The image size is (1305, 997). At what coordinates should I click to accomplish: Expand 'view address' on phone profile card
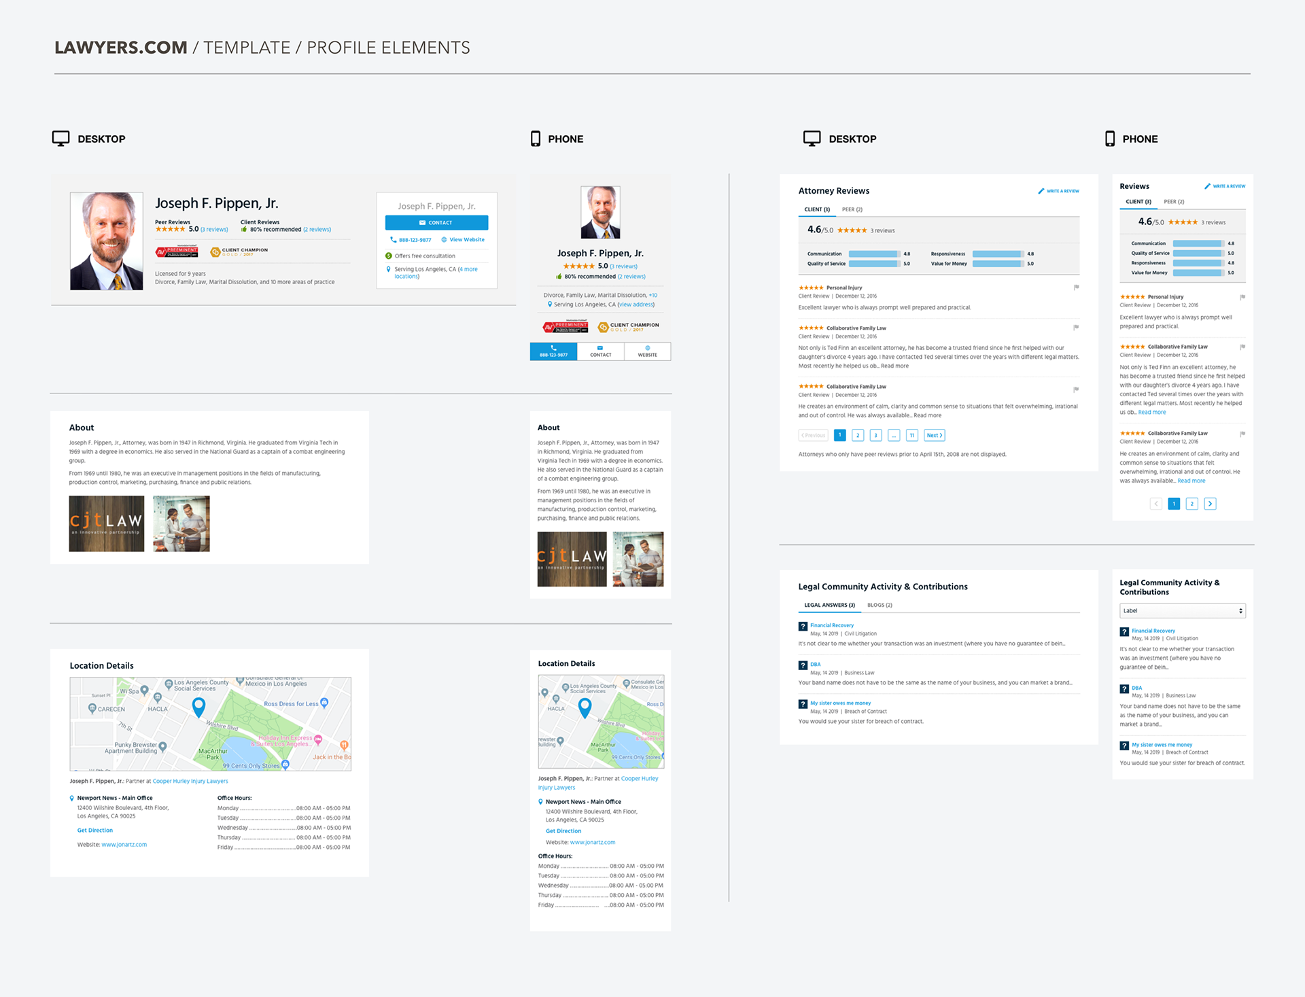click(x=636, y=304)
